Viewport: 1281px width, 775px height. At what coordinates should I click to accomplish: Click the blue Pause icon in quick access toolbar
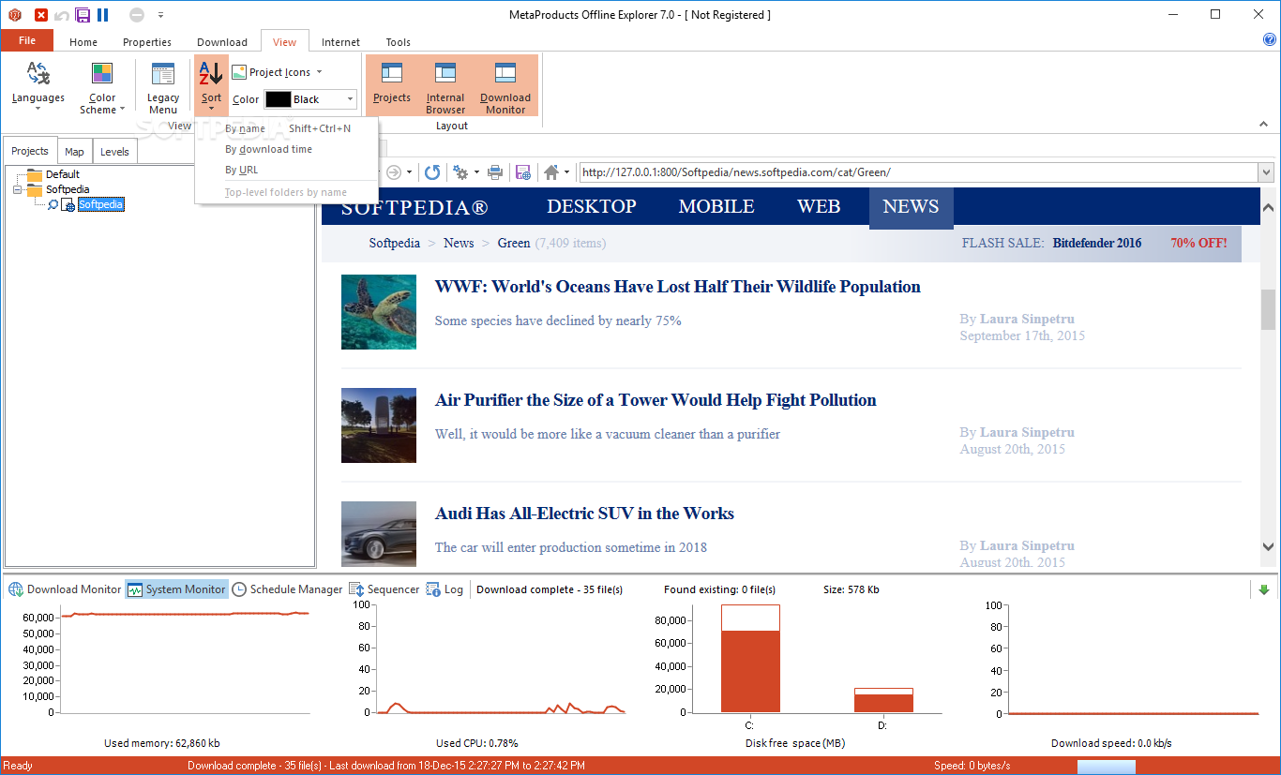coord(103,15)
